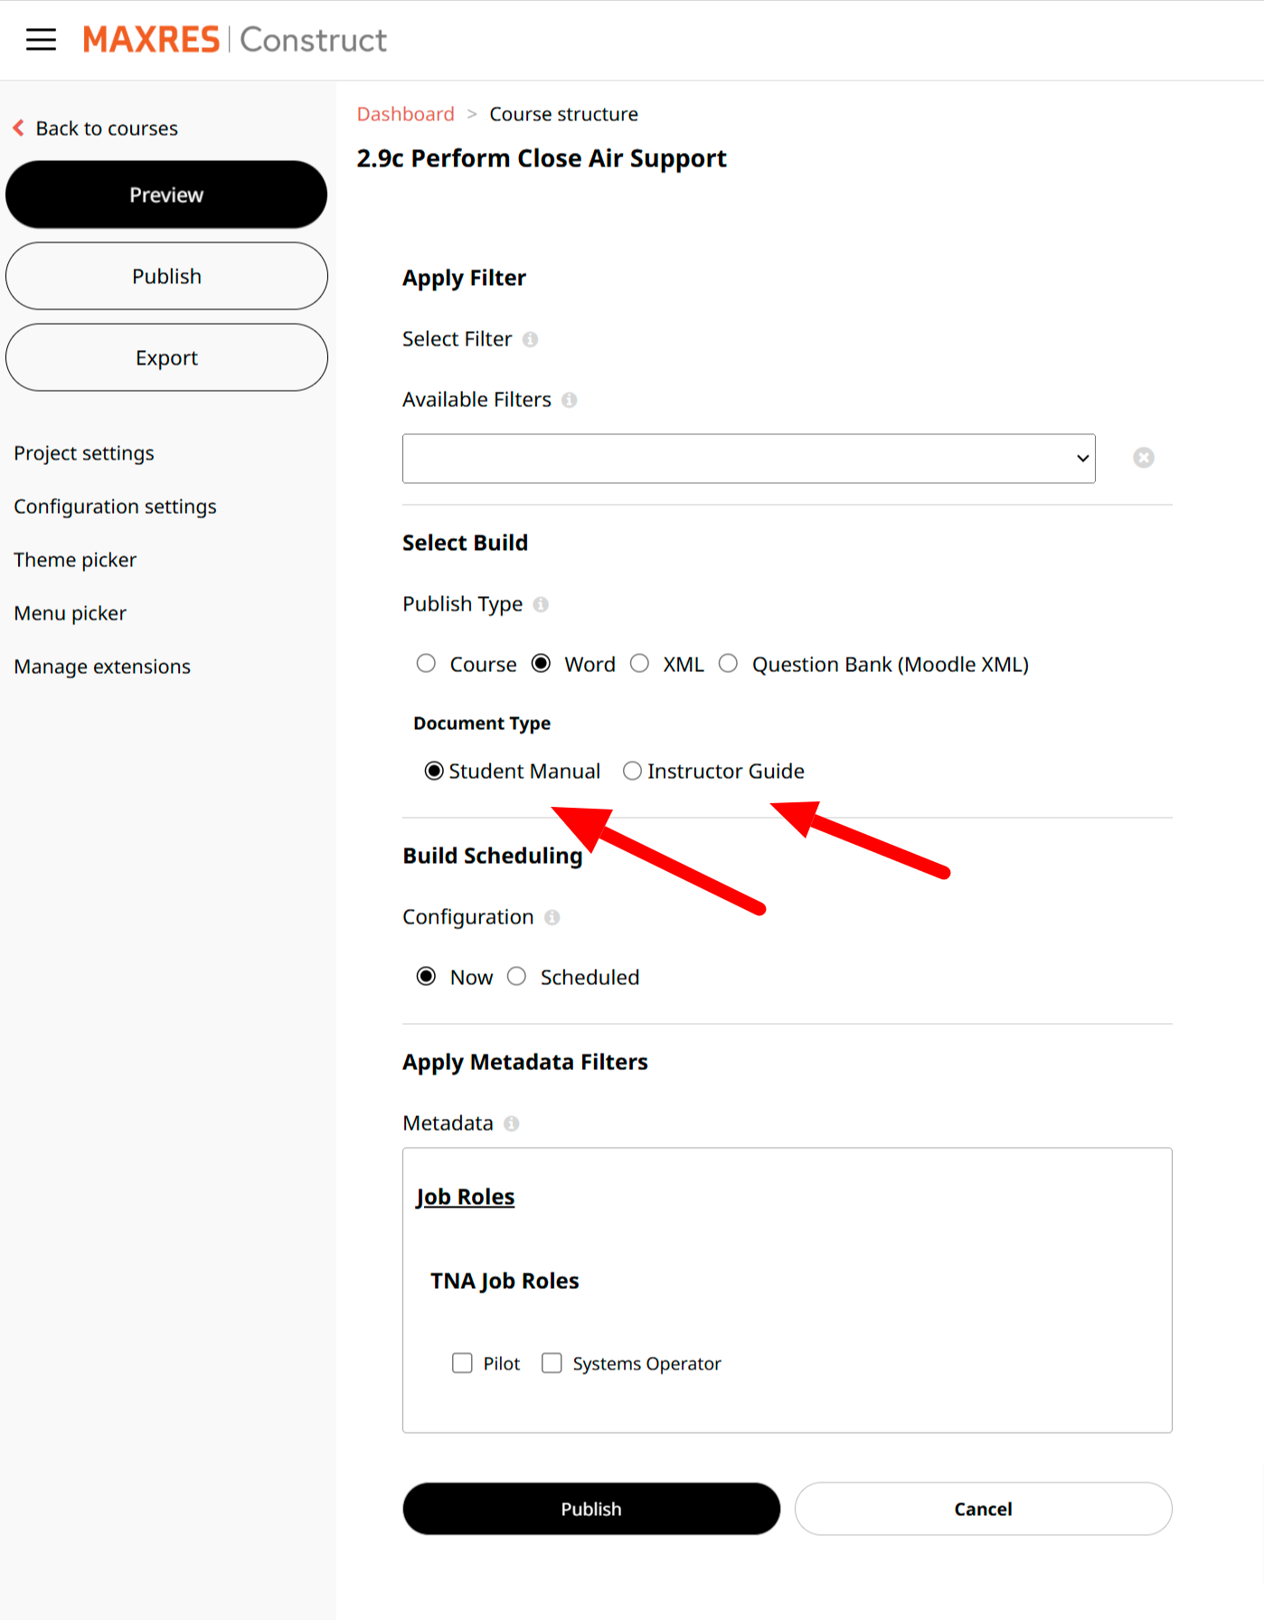
Task: Open the Available Filters dropdown
Action: coord(748,459)
